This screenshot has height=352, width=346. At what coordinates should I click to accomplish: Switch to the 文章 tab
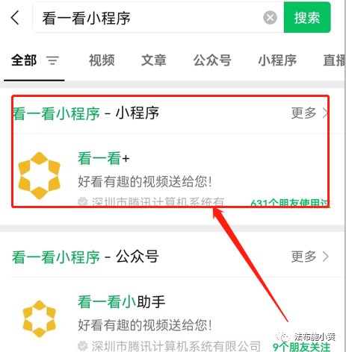[x=154, y=60]
